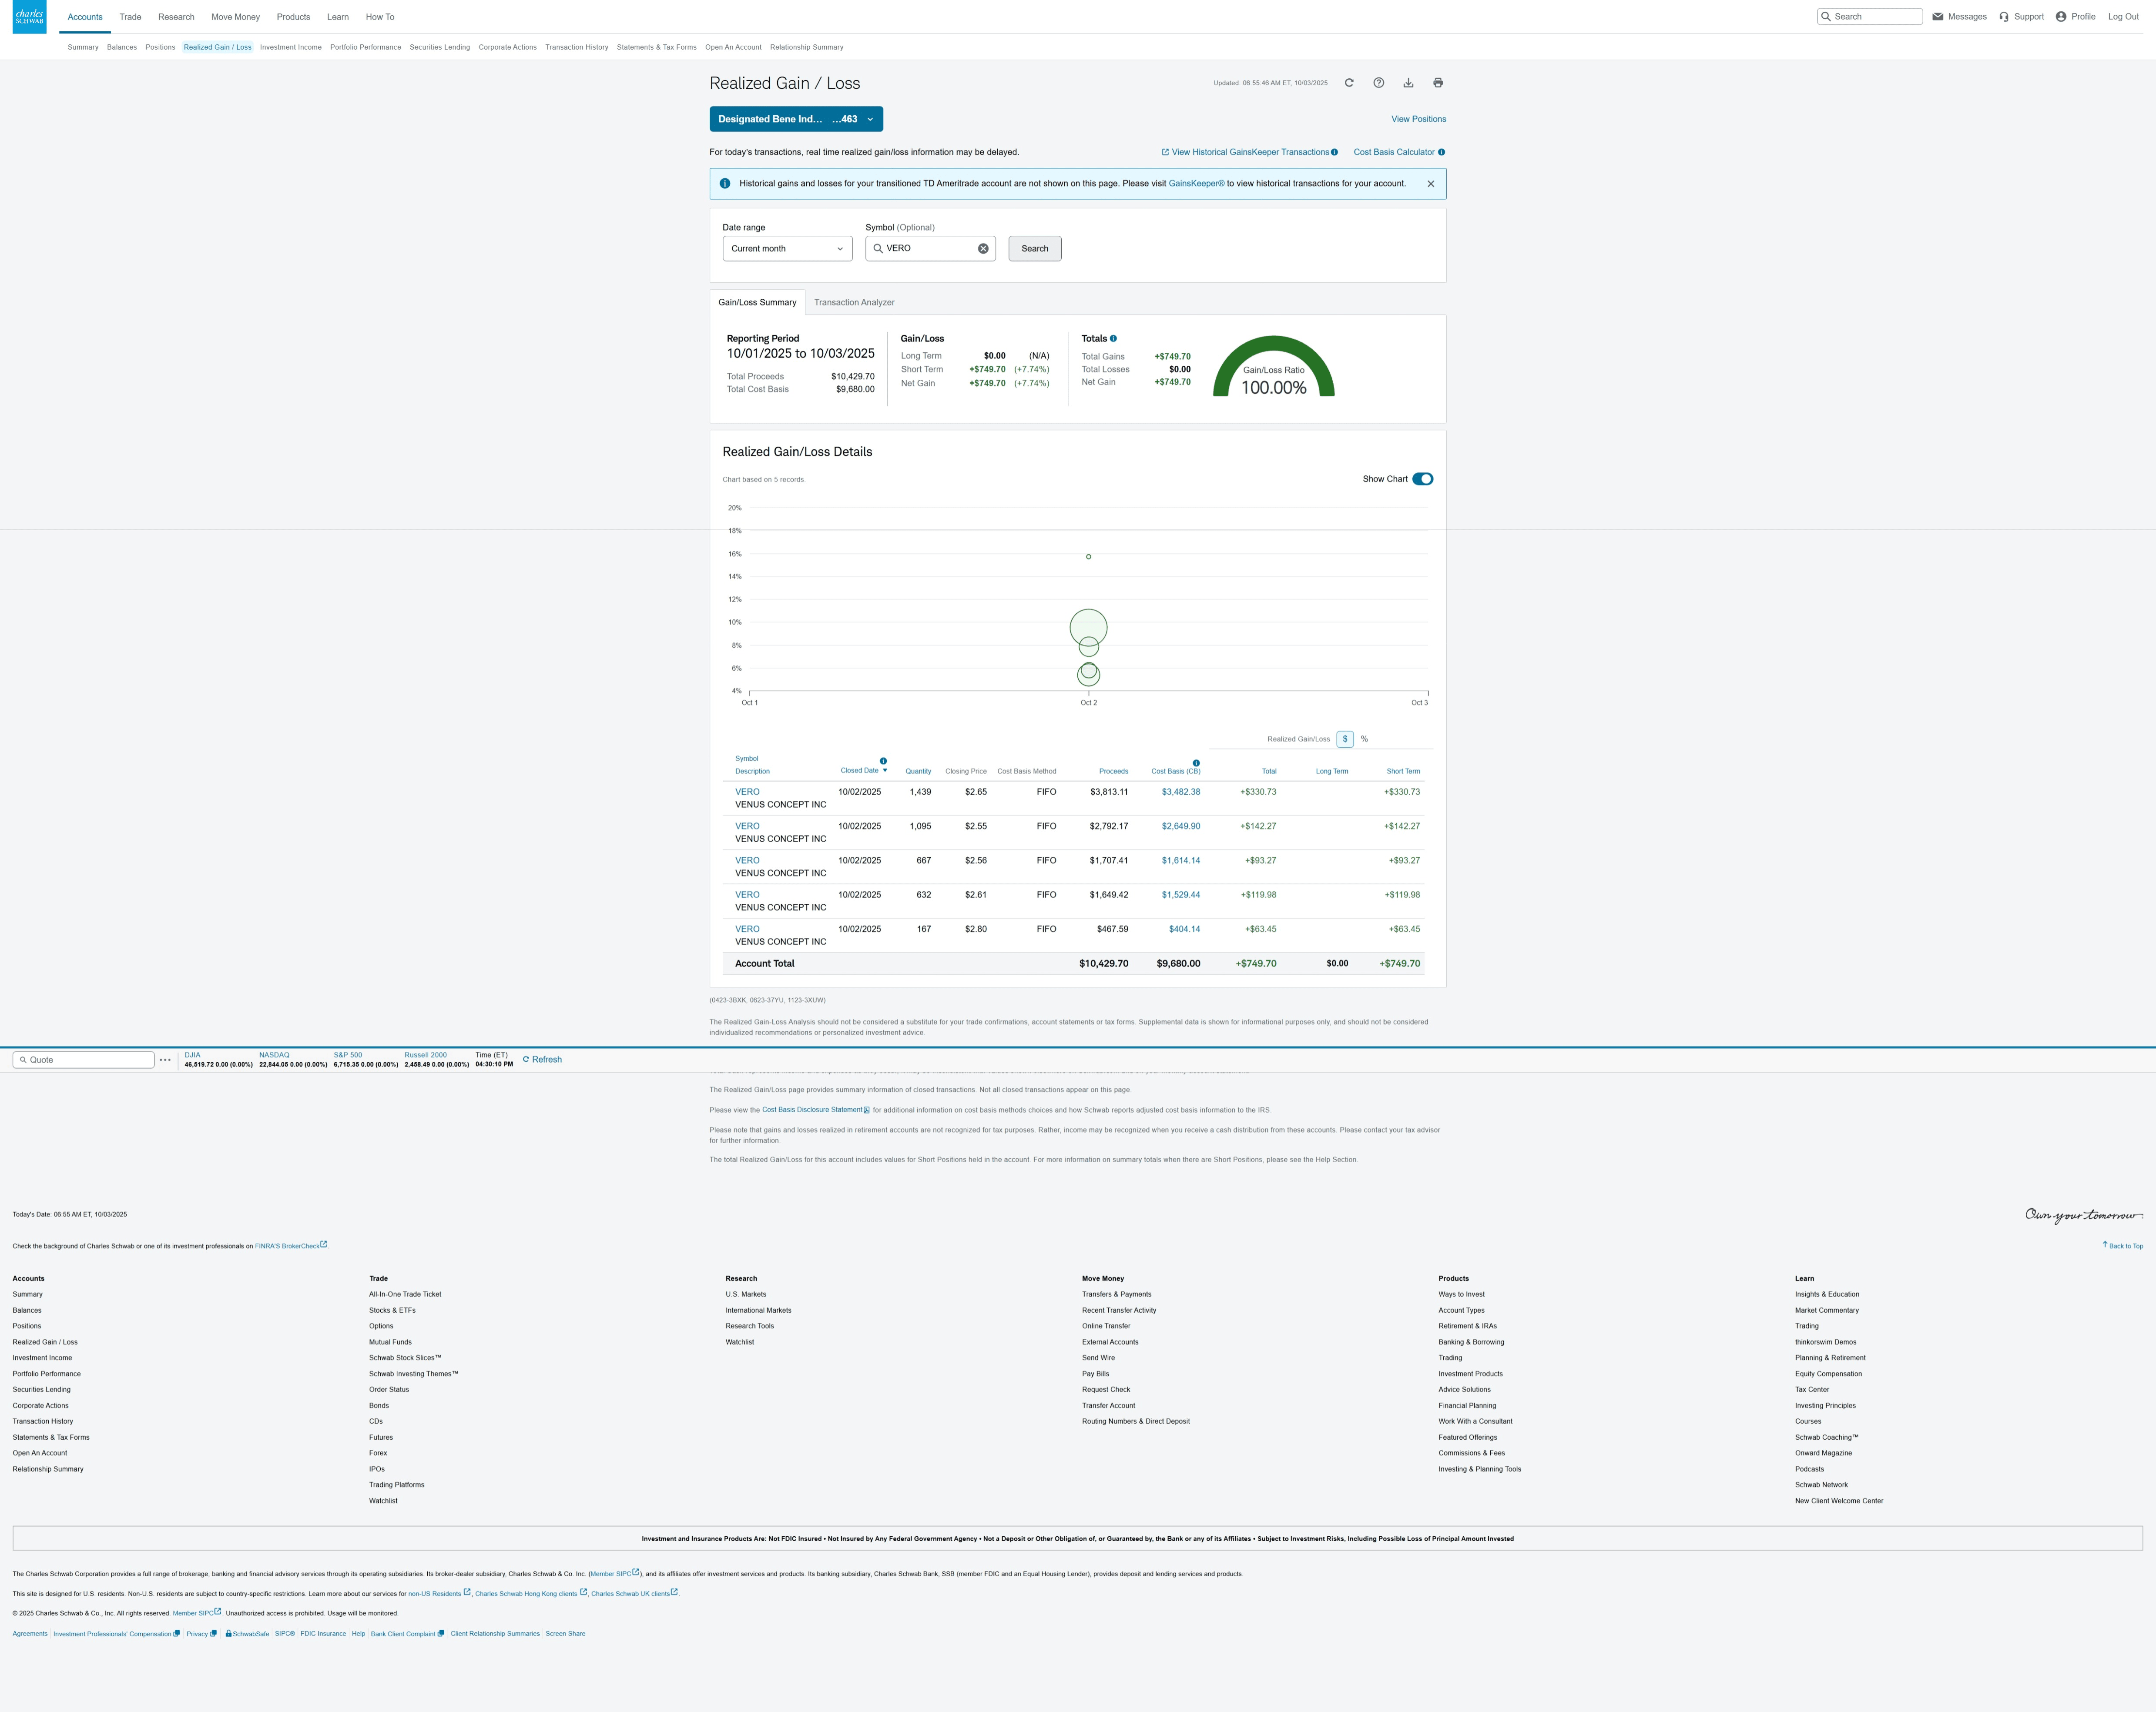Open the quote bar ellipsis menu
This screenshot has width=2156, height=1712.
pos(165,1060)
